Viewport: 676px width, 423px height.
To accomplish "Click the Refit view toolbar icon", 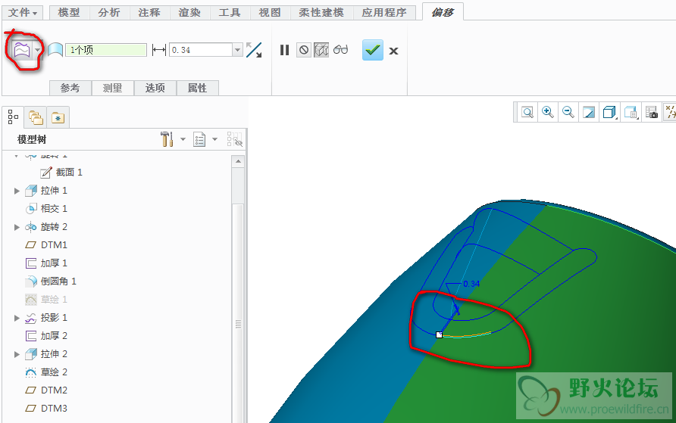I will pos(527,113).
